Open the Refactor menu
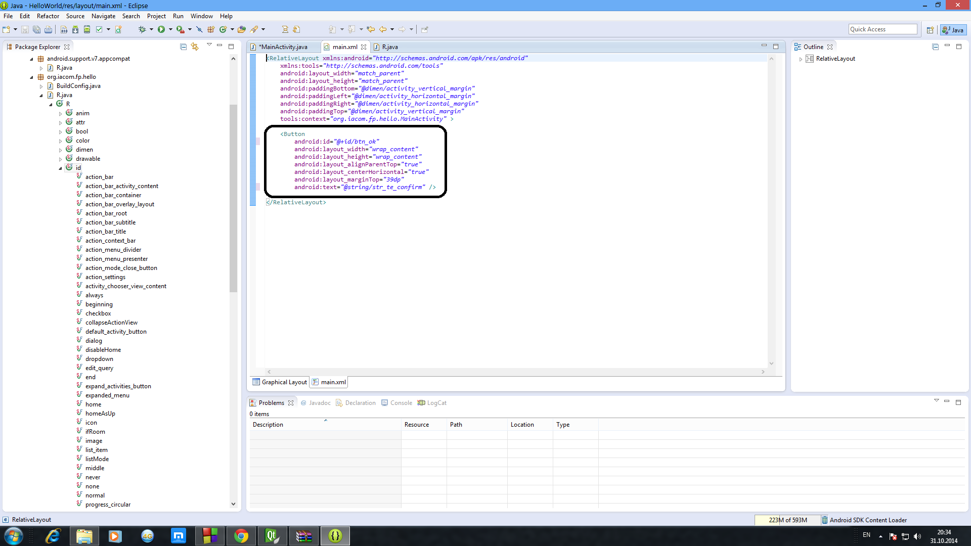This screenshot has height=546, width=971. [48, 16]
